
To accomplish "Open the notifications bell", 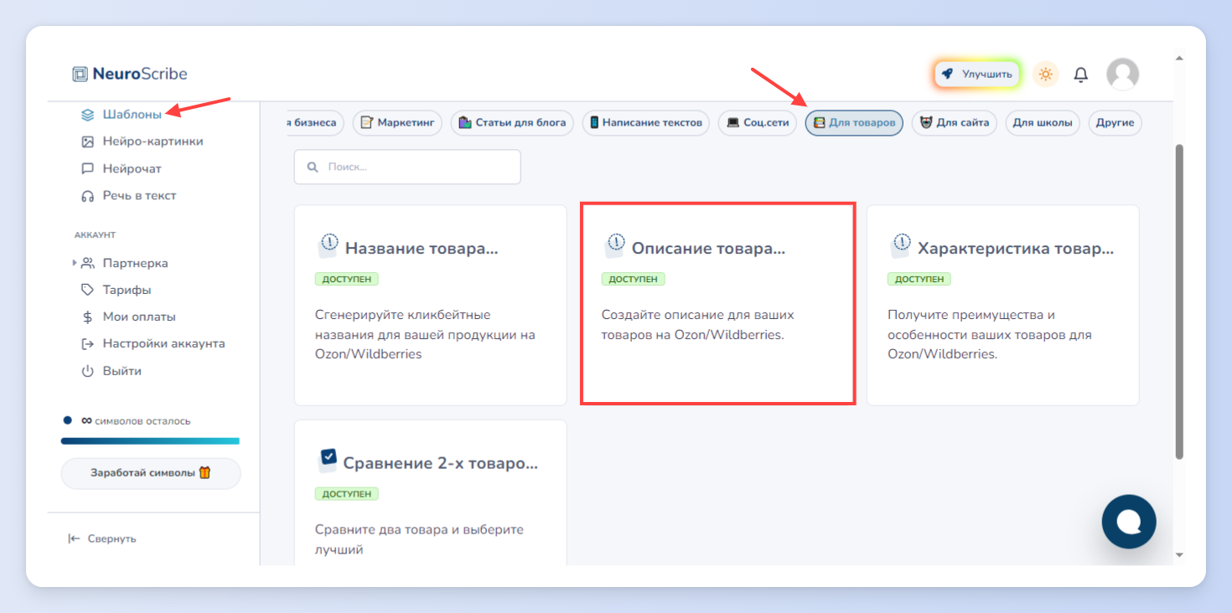I will [x=1081, y=75].
